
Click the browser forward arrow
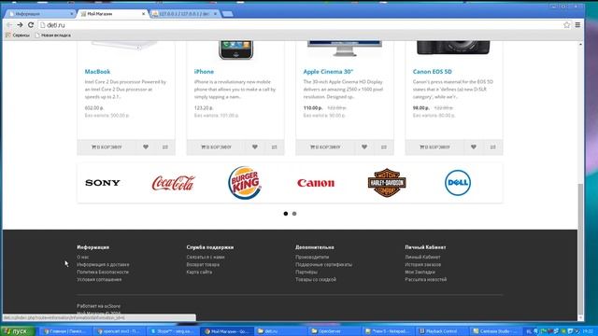20,25
